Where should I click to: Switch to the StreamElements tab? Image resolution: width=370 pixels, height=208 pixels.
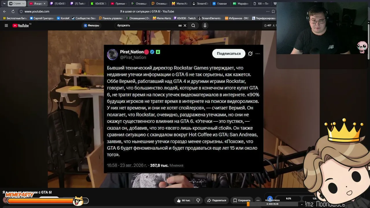(200, 4)
